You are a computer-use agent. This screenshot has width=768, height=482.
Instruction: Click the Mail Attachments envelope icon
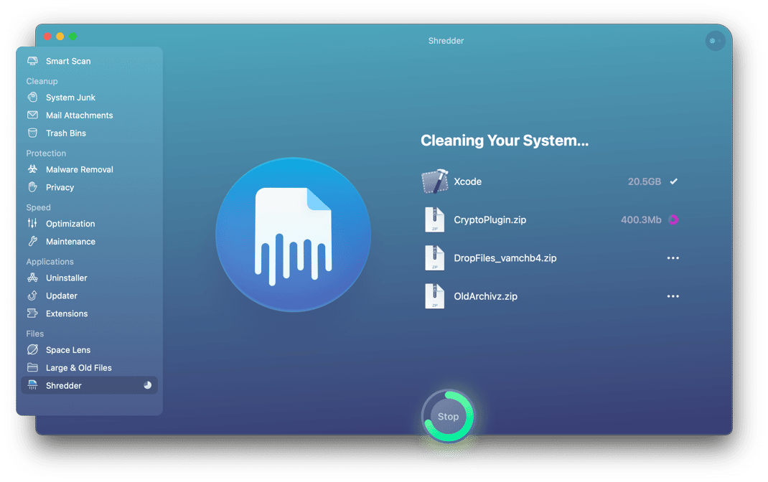click(32, 115)
